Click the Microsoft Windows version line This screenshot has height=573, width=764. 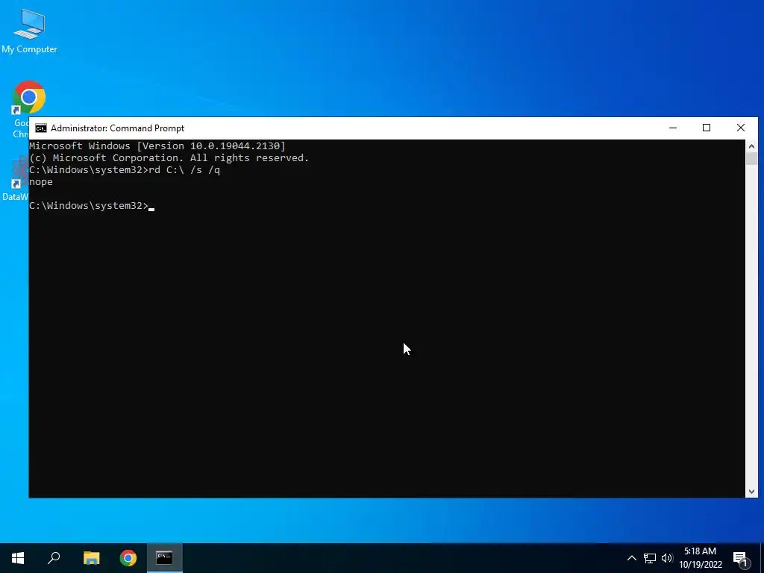[x=157, y=145]
